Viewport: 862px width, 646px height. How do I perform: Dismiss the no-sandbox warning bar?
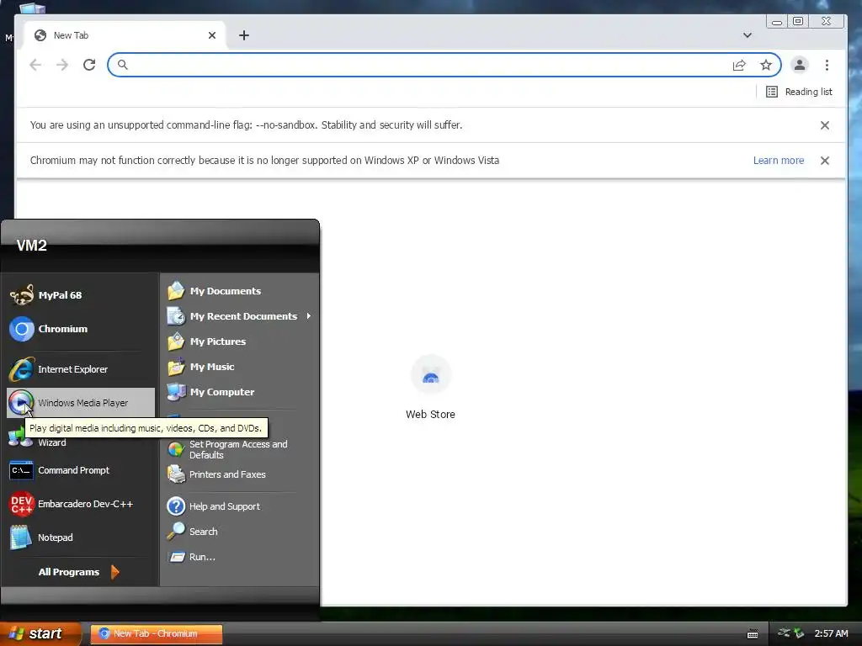pyautogui.click(x=825, y=125)
